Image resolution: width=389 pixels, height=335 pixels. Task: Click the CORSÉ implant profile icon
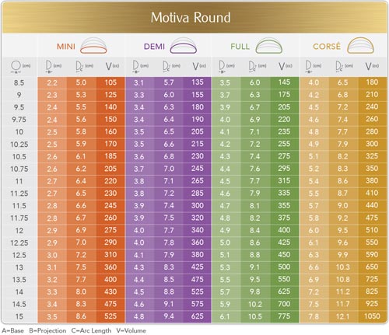point(360,46)
